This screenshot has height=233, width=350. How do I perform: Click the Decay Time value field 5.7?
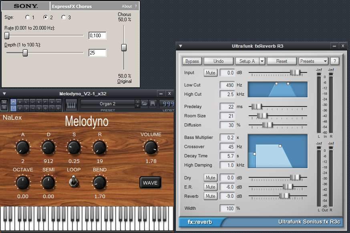pos(227,156)
